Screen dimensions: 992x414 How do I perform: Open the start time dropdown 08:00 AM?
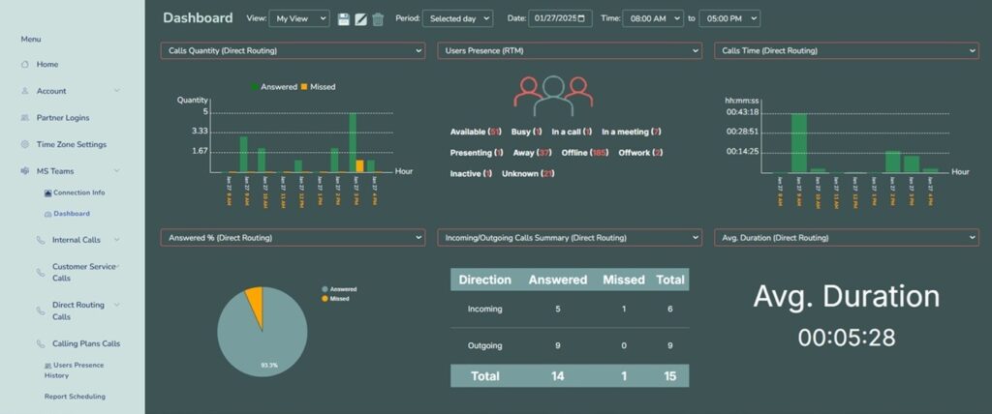[x=653, y=18]
